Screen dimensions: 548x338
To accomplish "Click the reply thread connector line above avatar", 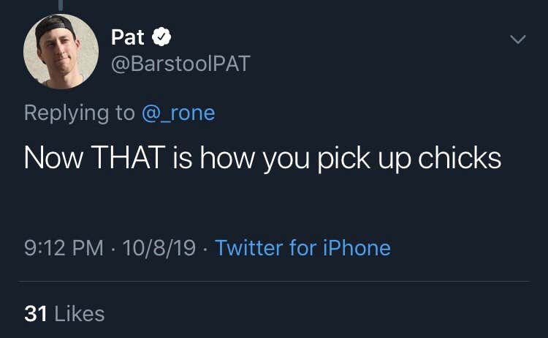I will coord(61,5).
